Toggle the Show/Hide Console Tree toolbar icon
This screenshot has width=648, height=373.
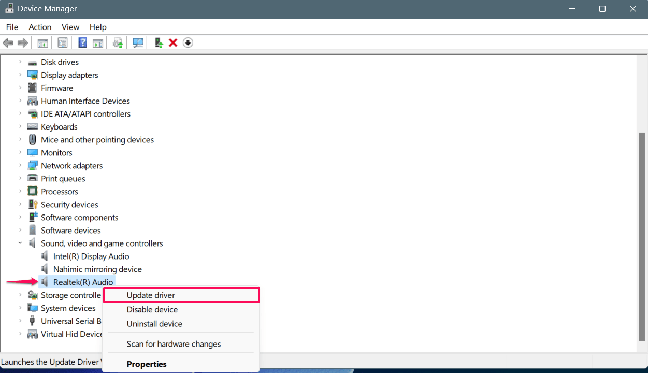tap(43, 42)
